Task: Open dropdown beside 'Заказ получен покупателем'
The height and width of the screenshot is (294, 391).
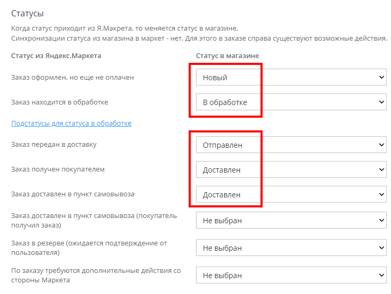Action: pos(291,170)
